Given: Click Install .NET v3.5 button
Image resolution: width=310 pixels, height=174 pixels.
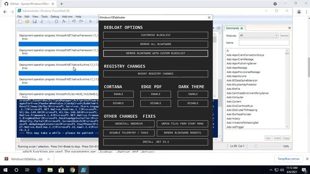Looking at the screenshot, I should [155, 142].
